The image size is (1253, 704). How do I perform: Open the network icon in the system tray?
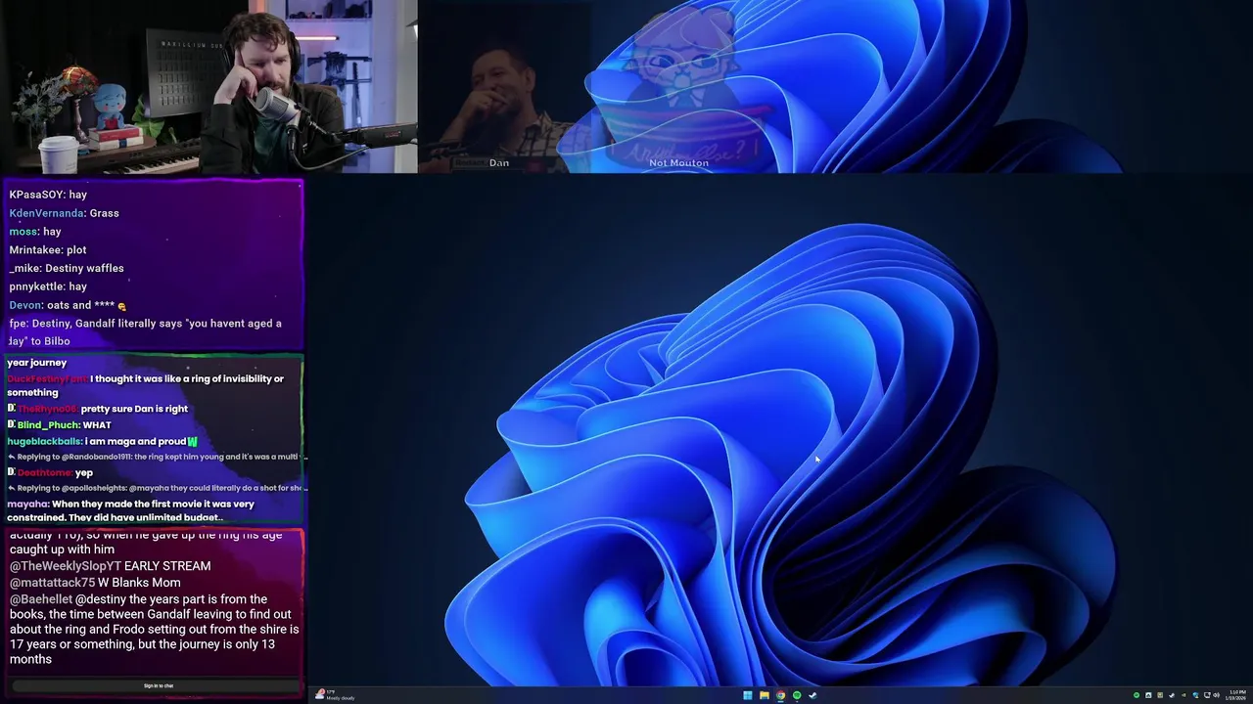[x=1207, y=695]
